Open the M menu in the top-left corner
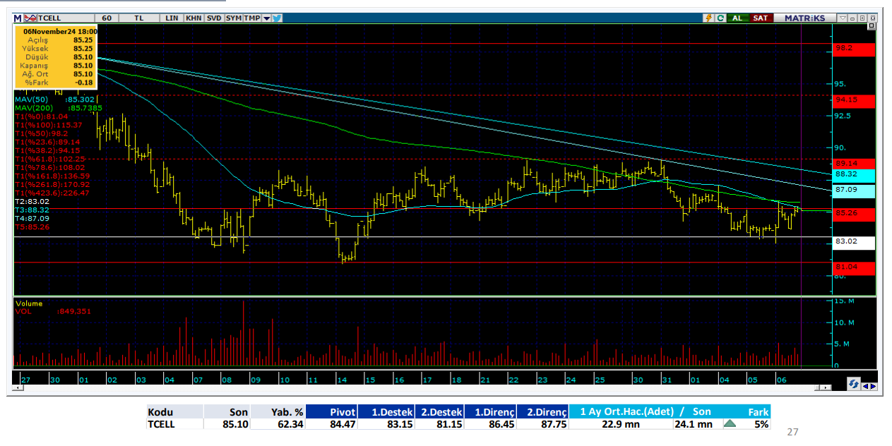892x446 pixels. [18, 18]
